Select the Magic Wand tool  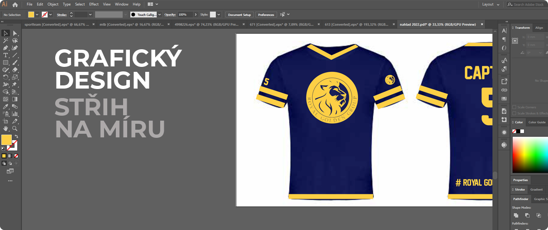click(5, 40)
